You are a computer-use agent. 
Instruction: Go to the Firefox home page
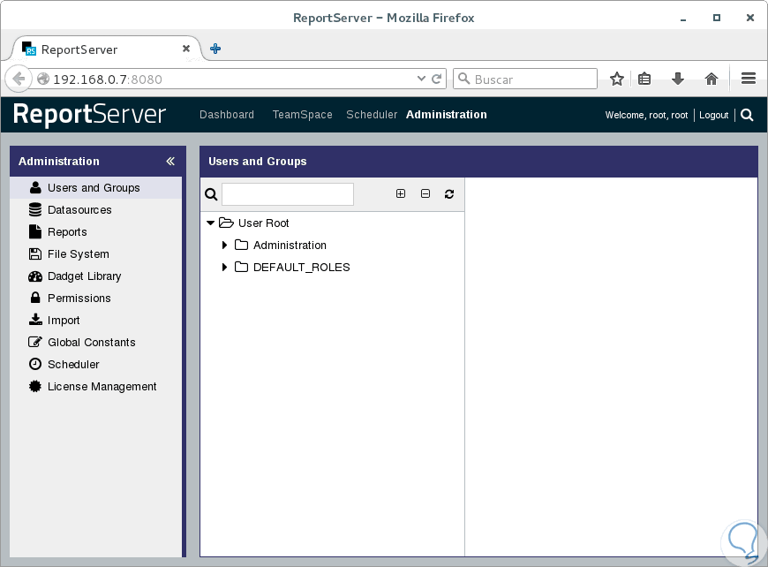(712, 79)
